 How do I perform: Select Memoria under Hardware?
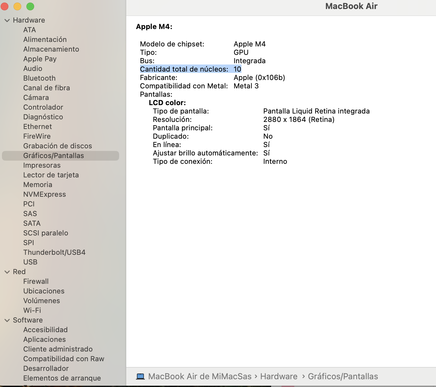[38, 184]
